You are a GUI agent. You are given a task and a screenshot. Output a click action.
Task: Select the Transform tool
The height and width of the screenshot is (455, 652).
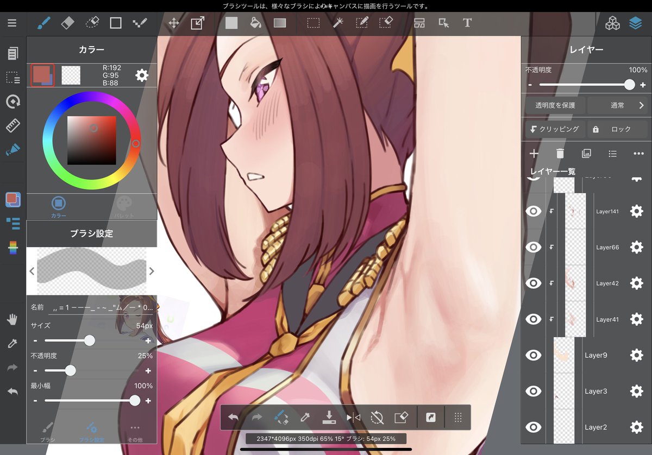197,23
